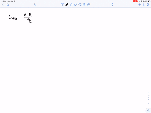Viewport: 151px width, 113px height.
Task: Start audio recording with the microphone
Action: [112, 5]
